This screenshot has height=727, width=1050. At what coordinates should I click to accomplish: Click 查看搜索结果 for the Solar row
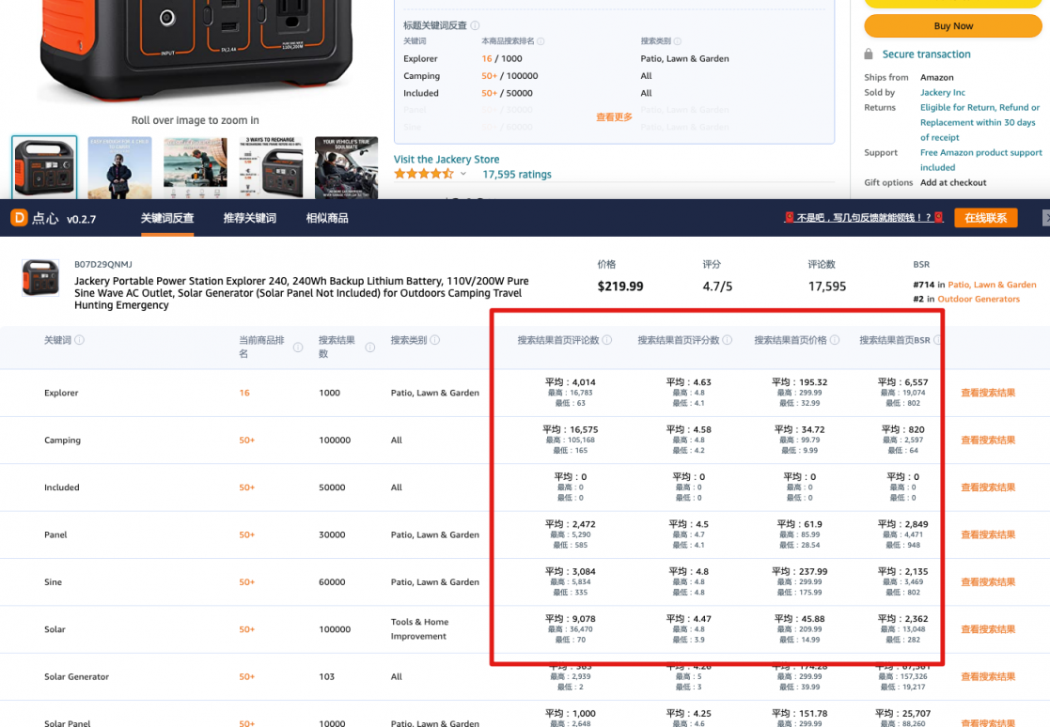point(988,629)
